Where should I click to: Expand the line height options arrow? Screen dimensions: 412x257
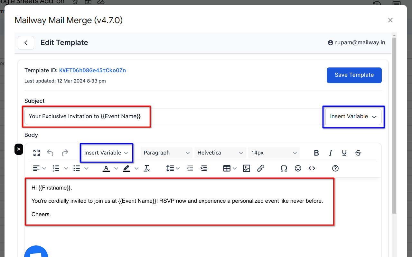pyautogui.click(x=178, y=168)
